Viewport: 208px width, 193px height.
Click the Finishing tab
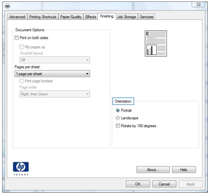107,16
